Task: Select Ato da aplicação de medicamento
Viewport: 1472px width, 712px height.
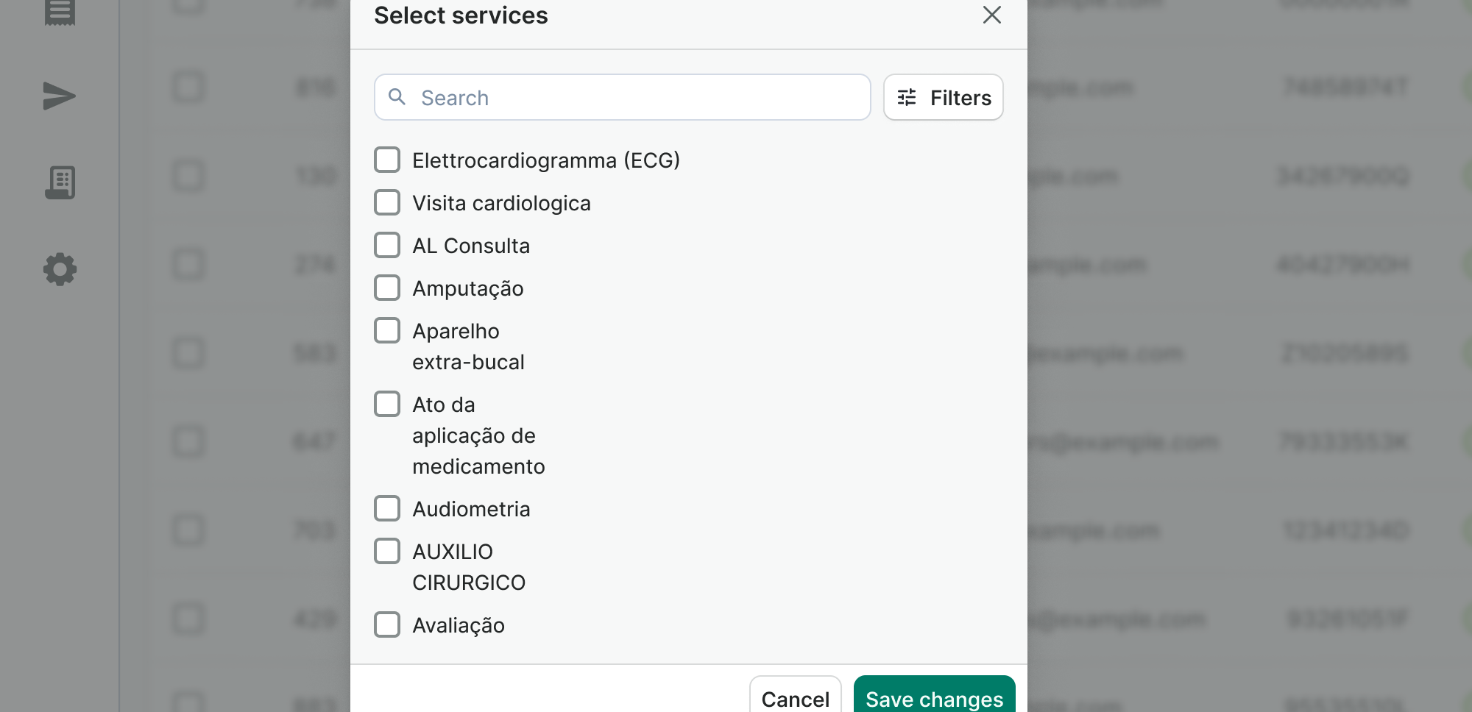Action: (x=387, y=404)
